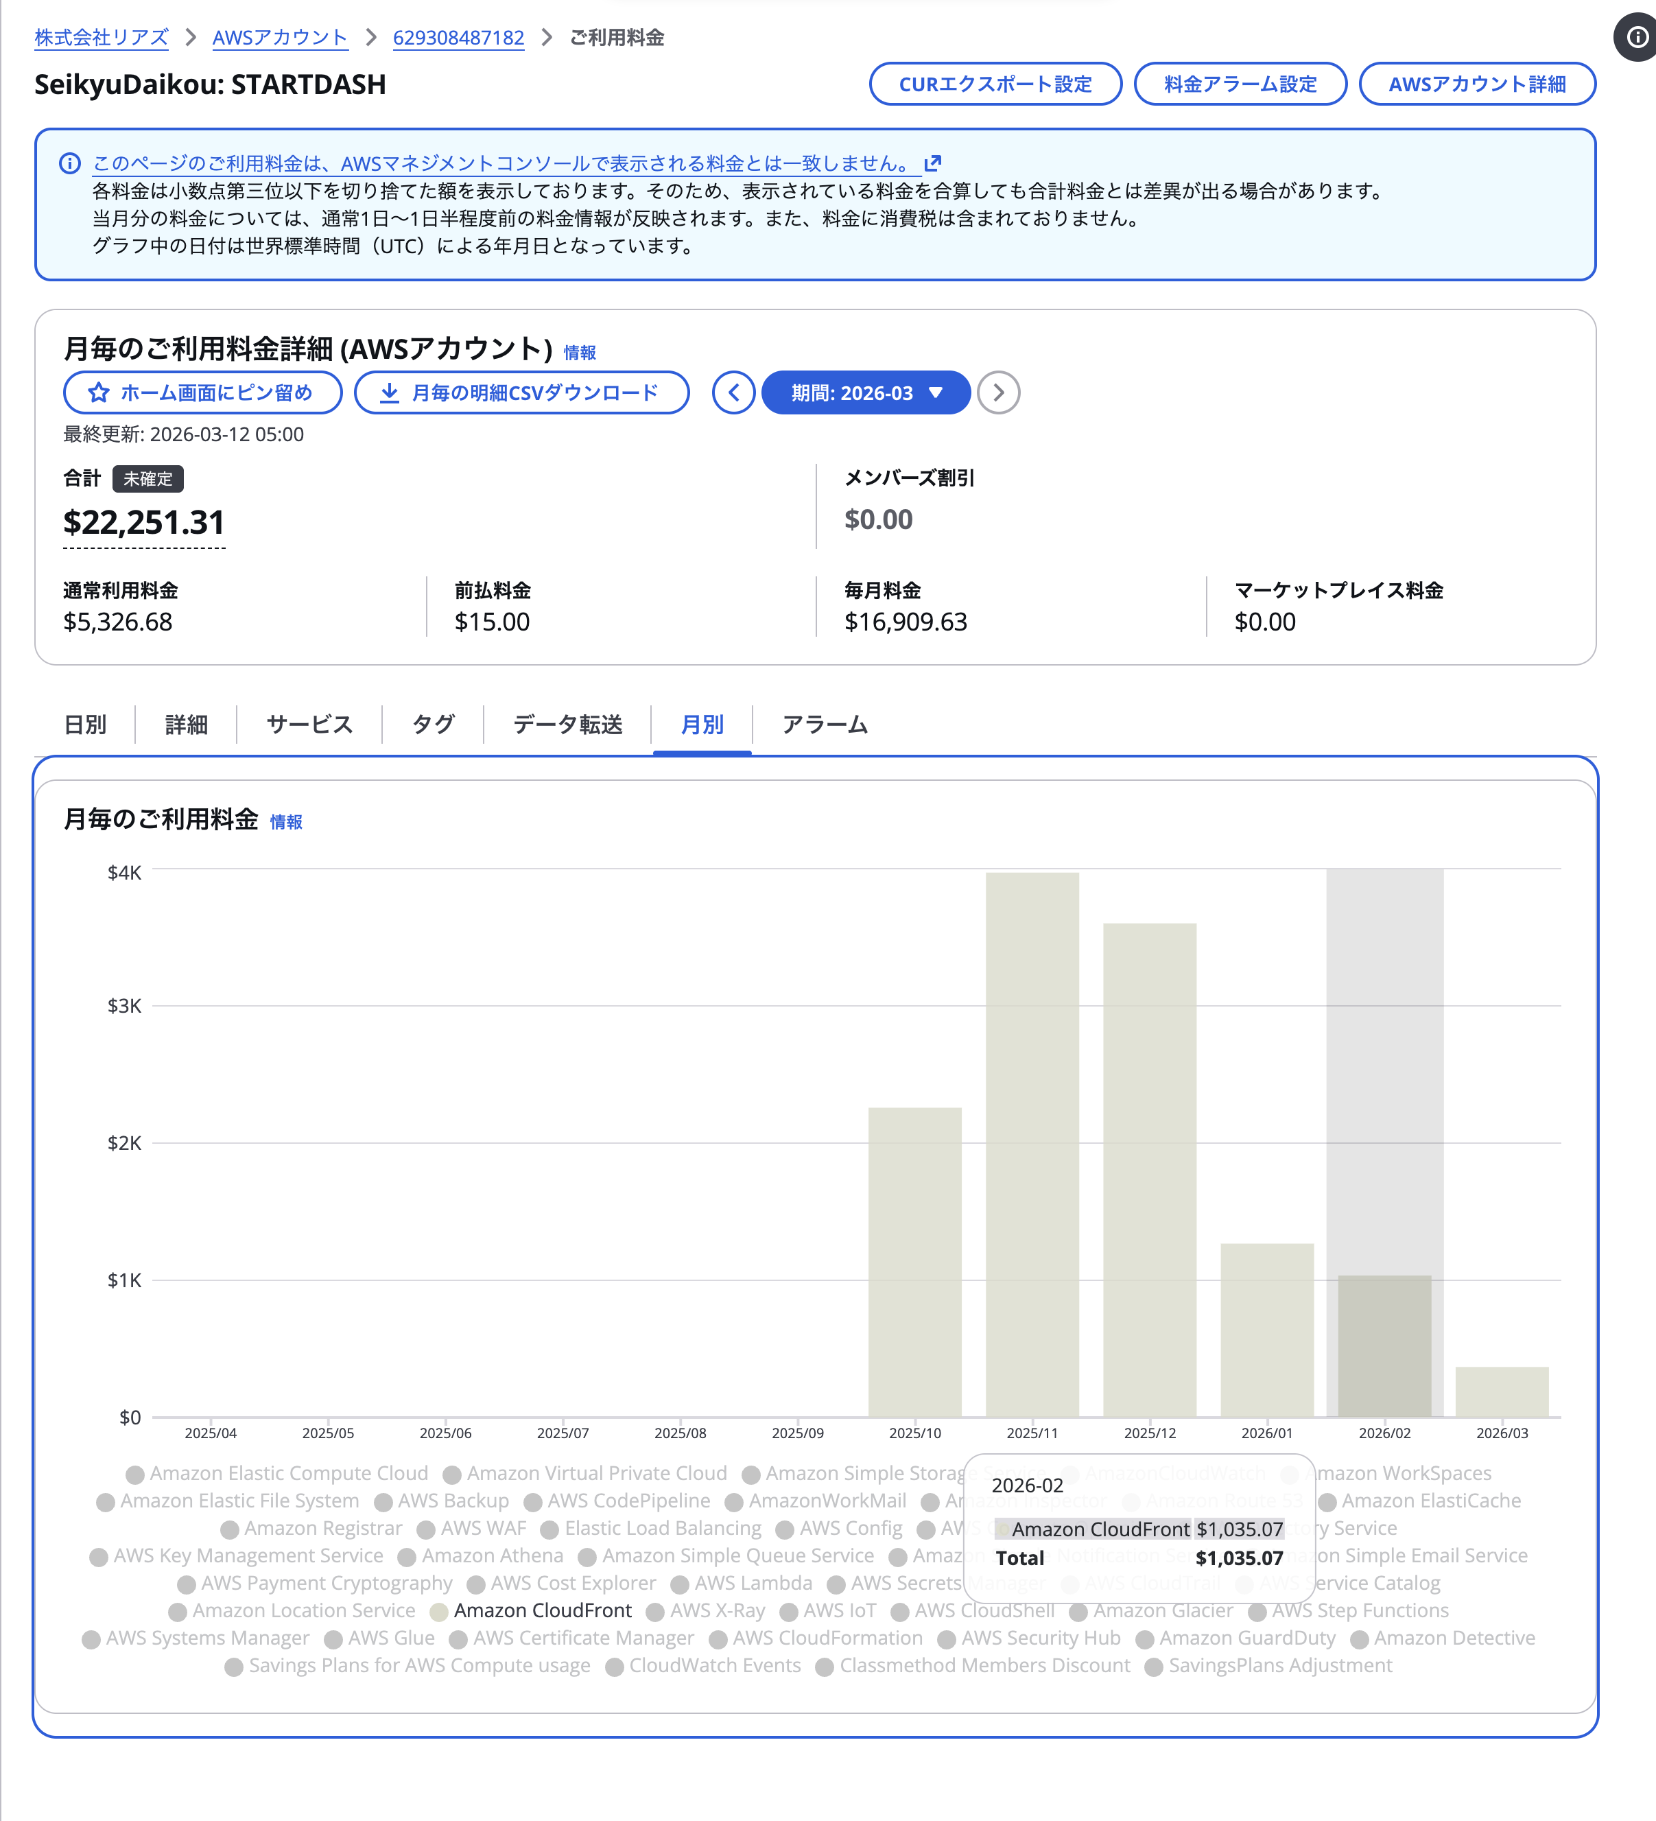Click the external link icon in notice banner
The image size is (1656, 1821).
coord(933,163)
